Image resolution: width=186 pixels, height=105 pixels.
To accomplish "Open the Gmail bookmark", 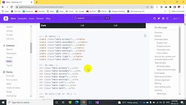I will tap(69, 11).
